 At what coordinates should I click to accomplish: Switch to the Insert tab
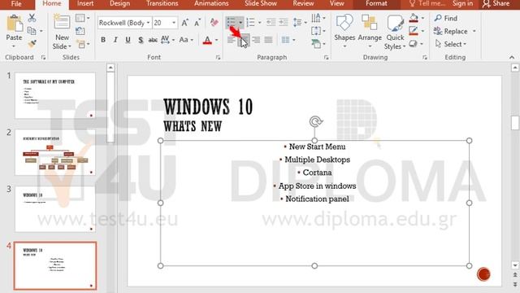[85, 3]
